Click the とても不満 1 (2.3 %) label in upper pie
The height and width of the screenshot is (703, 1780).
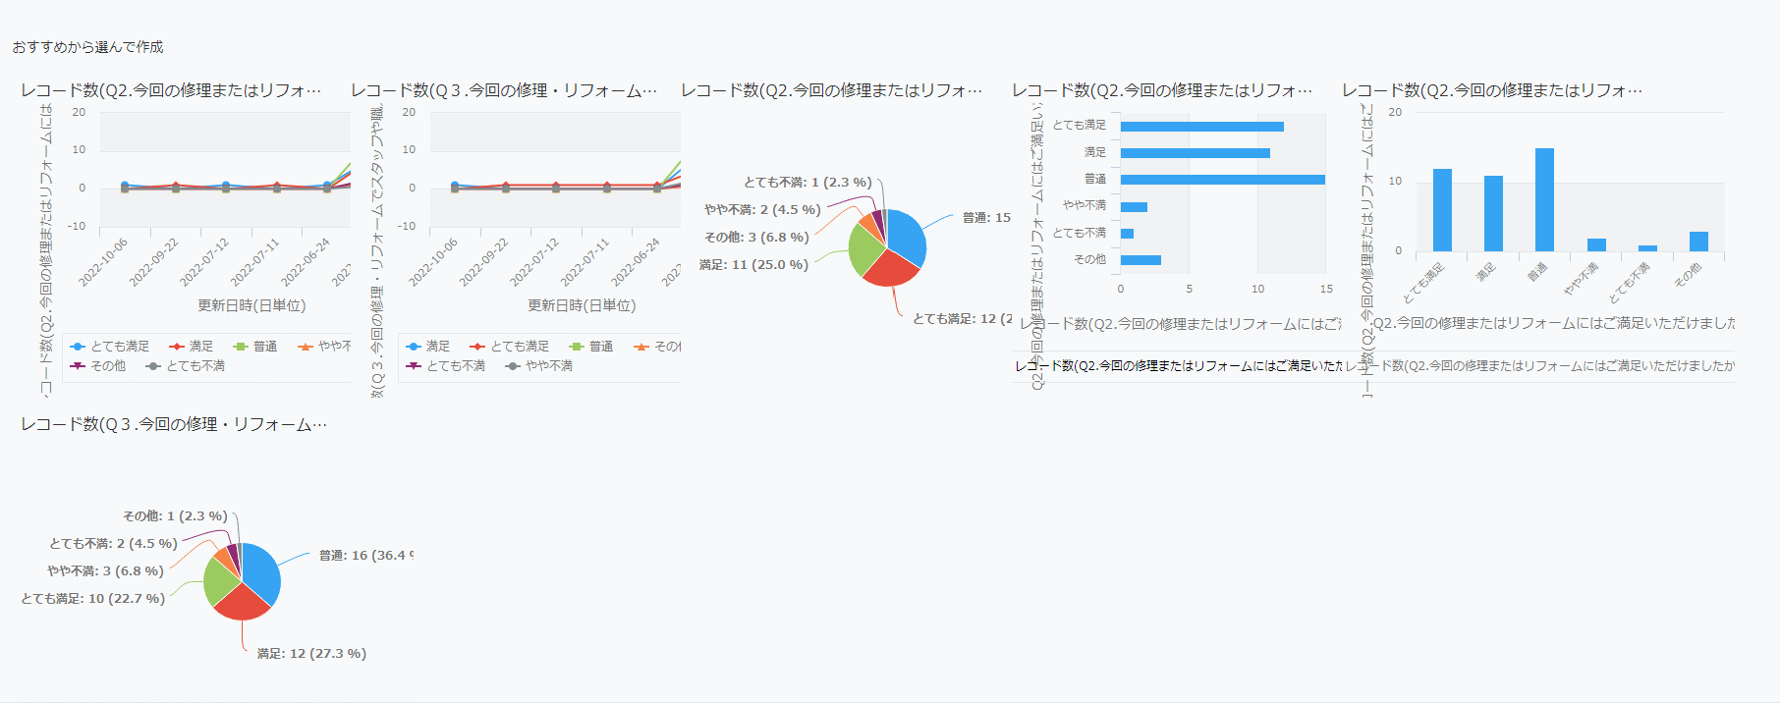pyautogui.click(x=807, y=183)
